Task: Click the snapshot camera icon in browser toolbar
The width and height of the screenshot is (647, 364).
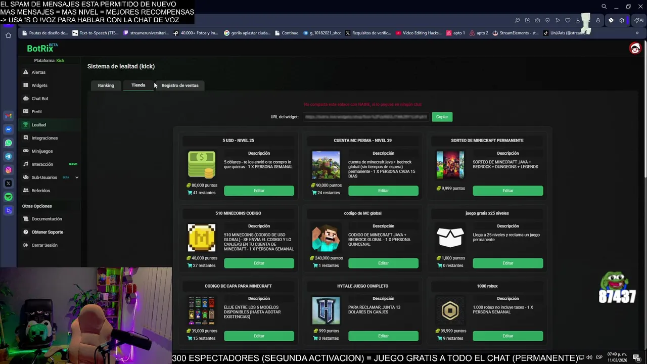Action: click(x=537, y=20)
